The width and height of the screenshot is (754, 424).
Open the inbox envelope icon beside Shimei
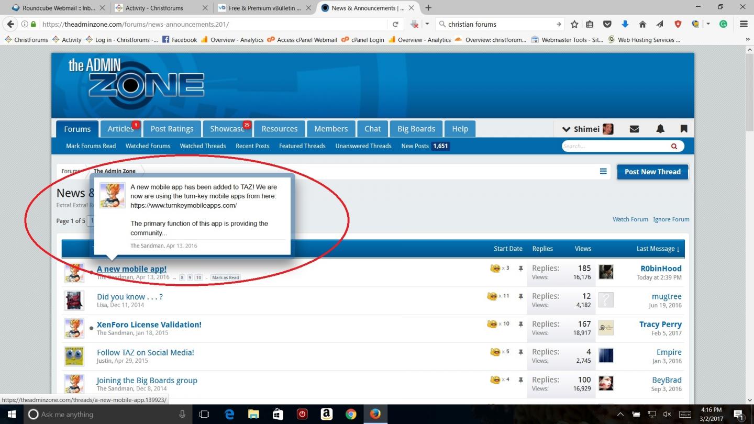634,129
